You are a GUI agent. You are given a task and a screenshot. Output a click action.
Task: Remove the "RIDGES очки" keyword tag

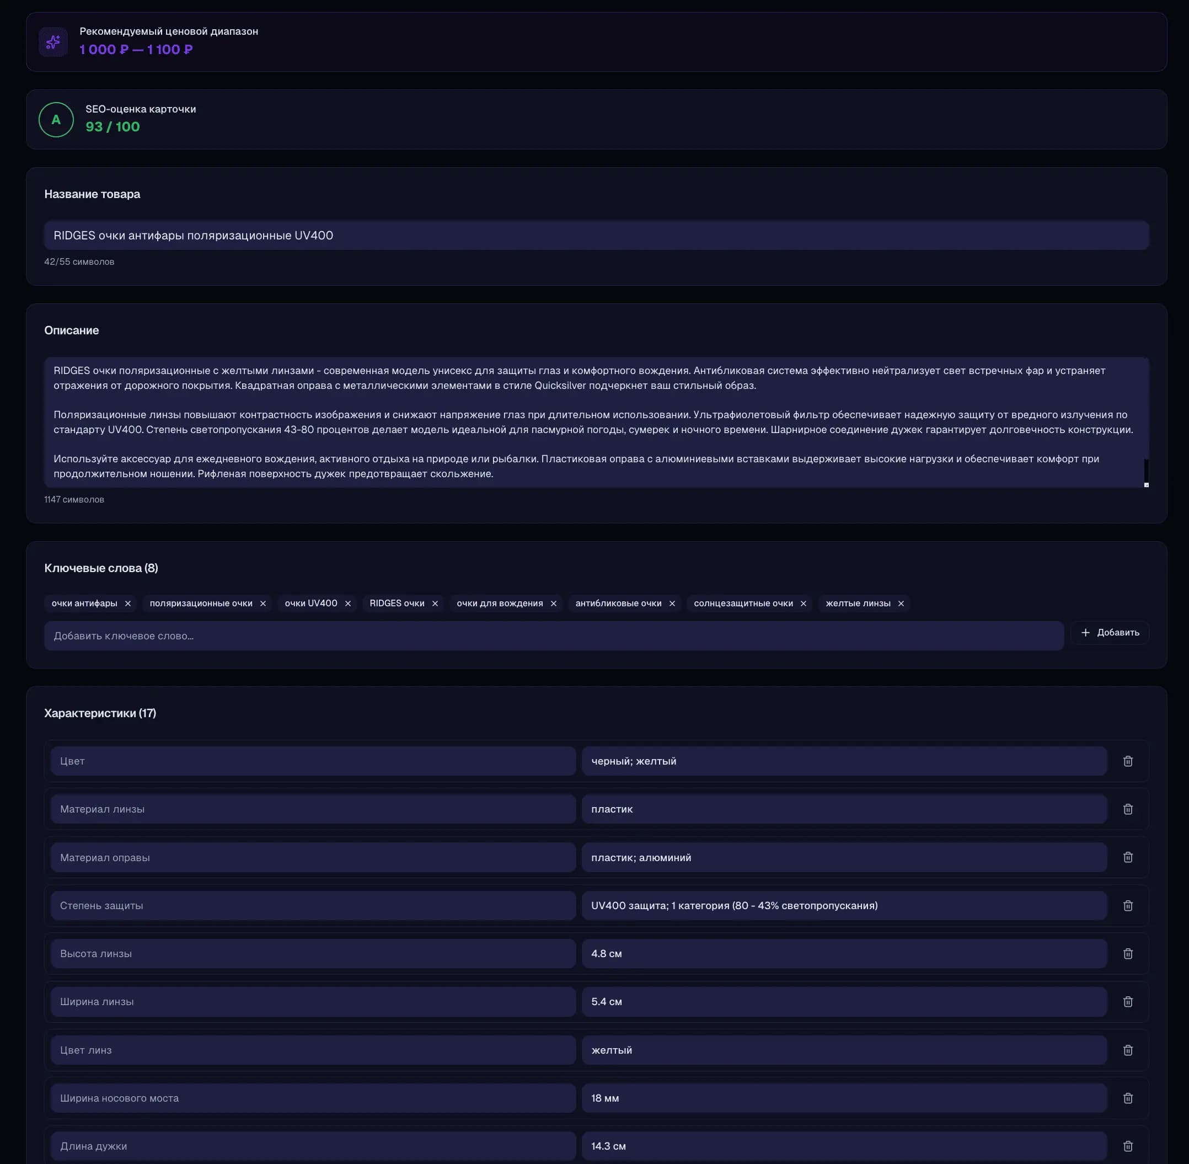click(435, 604)
